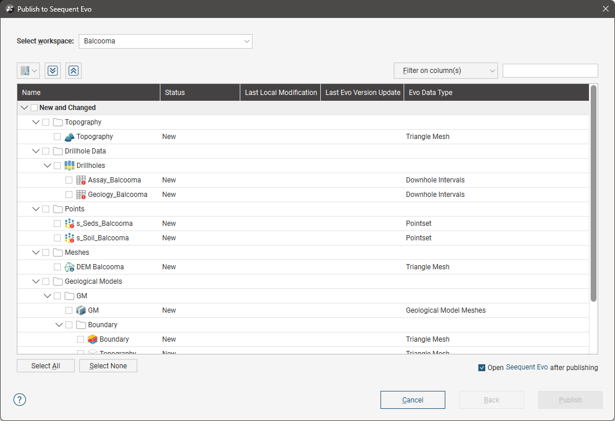Click the Last Evo Version Update header
Viewport: 615px width, 421px height.
pos(363,93)
